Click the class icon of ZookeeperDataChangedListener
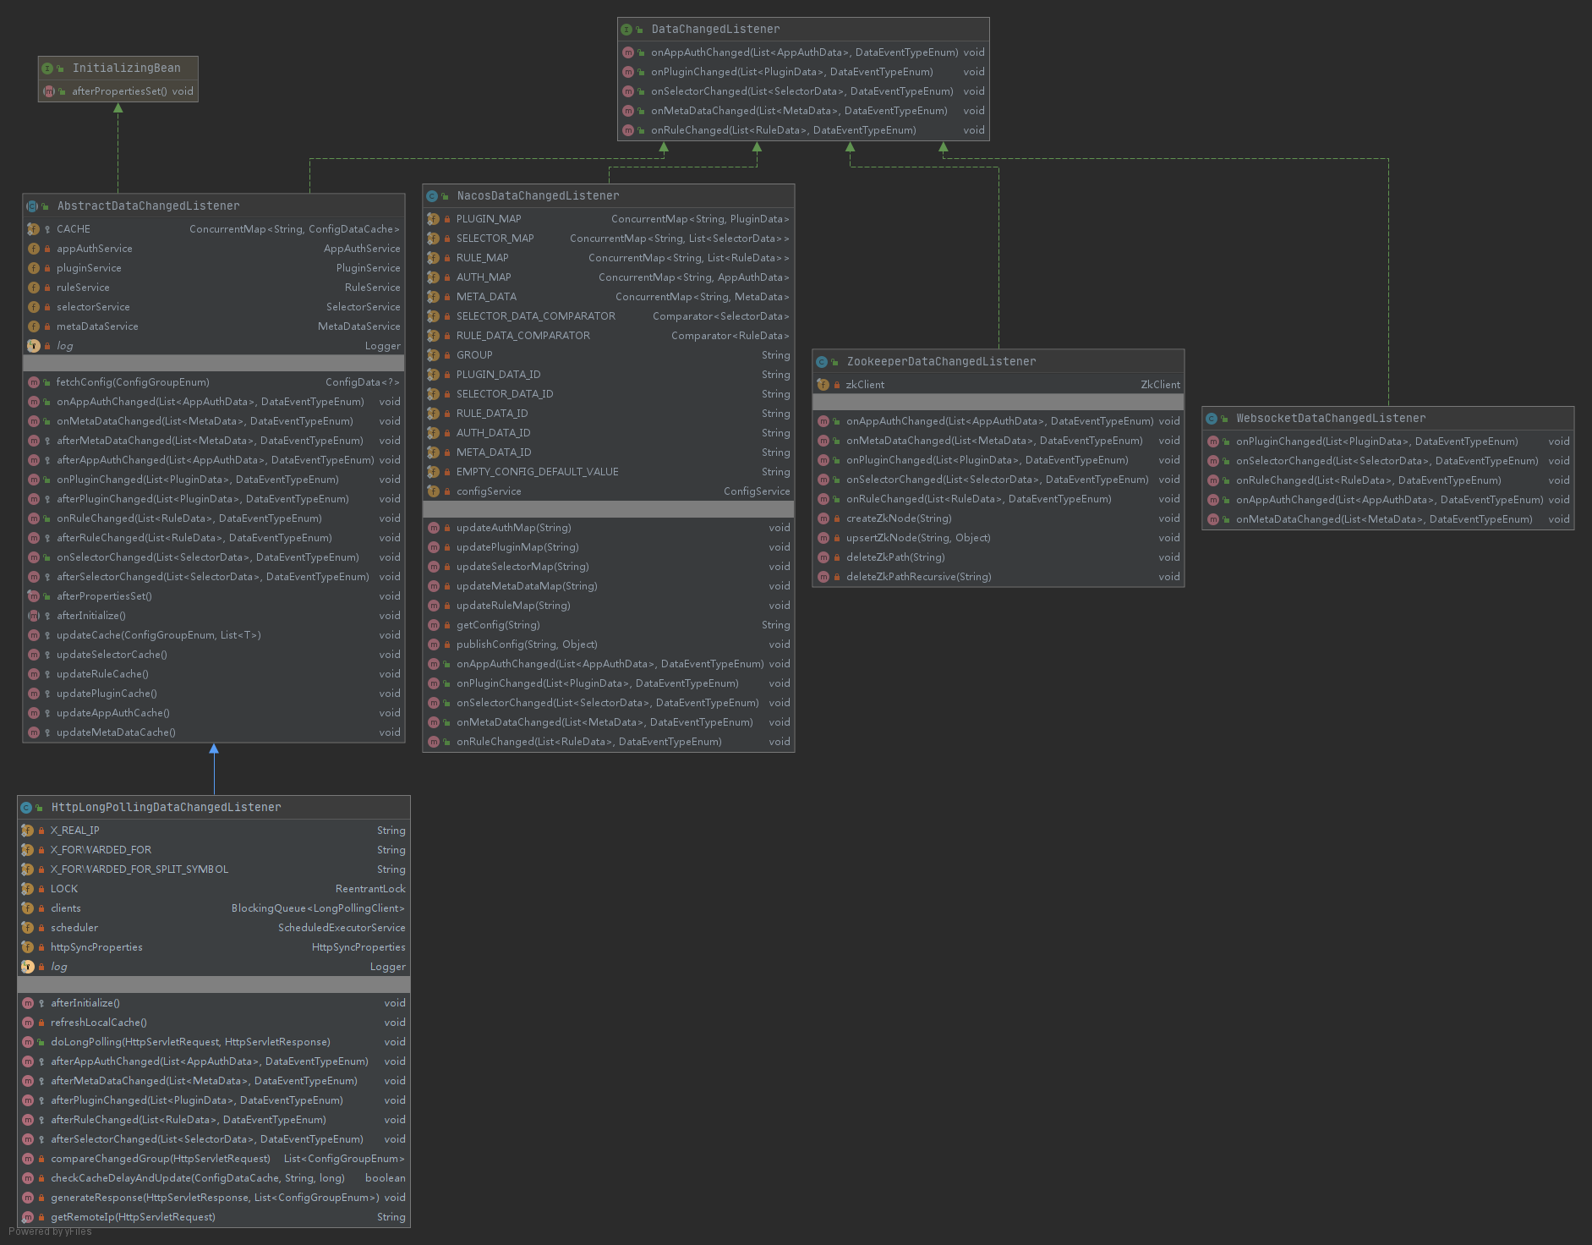Viewport: 1592px width, 1245px height. tap(822, 362)
